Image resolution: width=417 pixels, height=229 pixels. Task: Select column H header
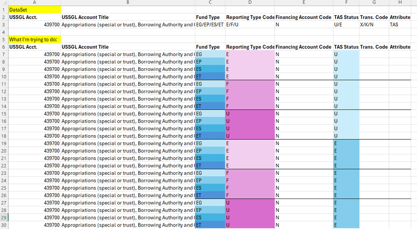[400, 3]
